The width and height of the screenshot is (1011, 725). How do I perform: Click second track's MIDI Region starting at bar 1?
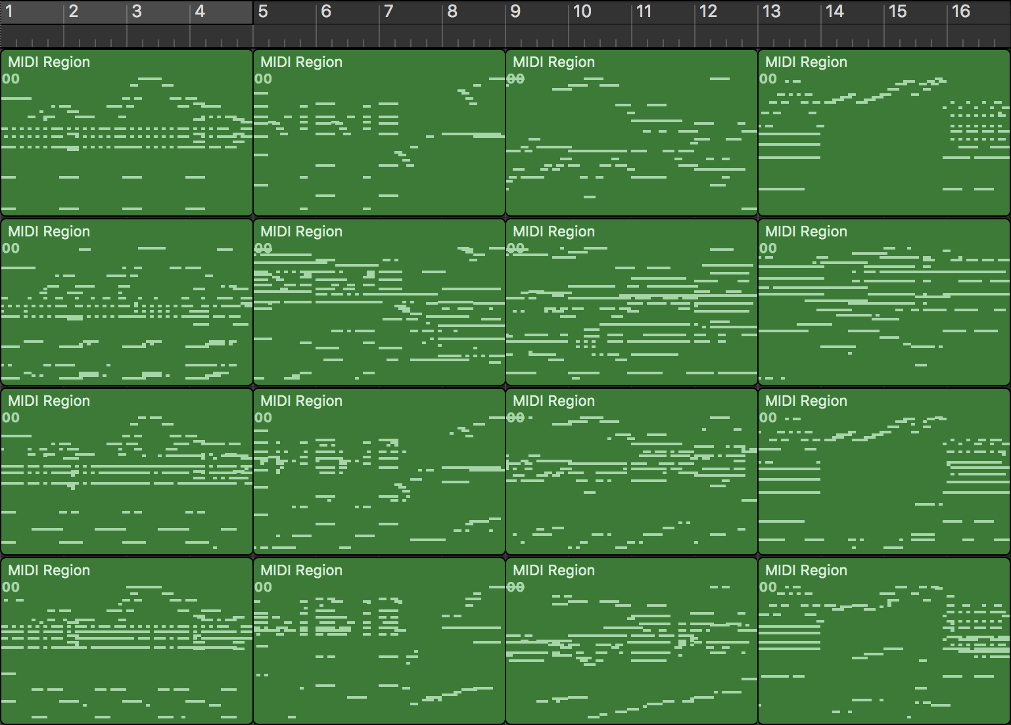pyautogui.click(x=127, y=302)
